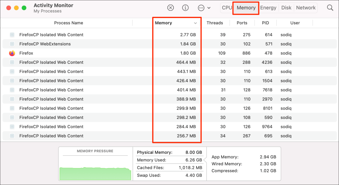Image resolution: width=339 pixels, height=185 pixels.
Task: Click the 2.77 GB memory value
Action: (188, 35)
